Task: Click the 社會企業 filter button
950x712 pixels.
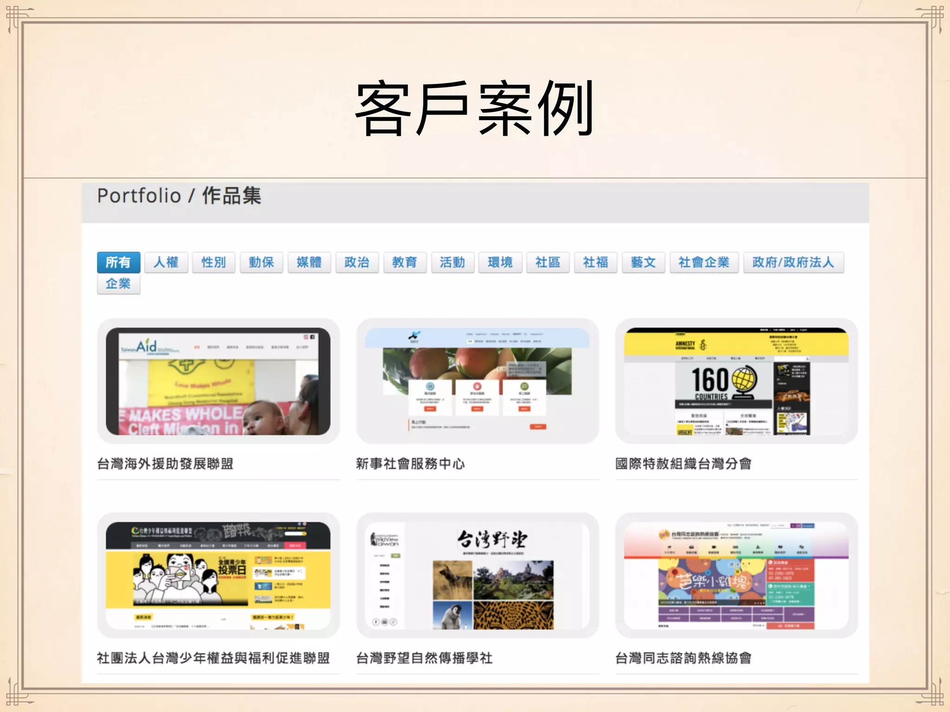Action: click(704, 262)
